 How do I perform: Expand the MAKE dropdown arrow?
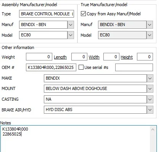(150, 78)
